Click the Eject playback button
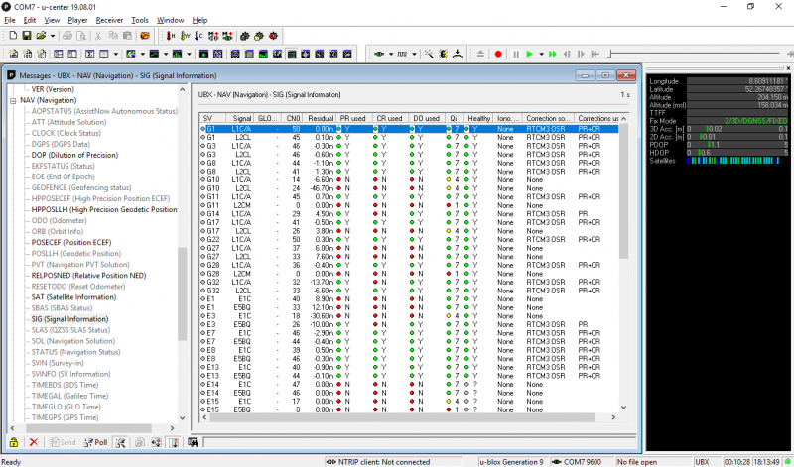This screenshot has height=467, width=794. tap(480, 54)
